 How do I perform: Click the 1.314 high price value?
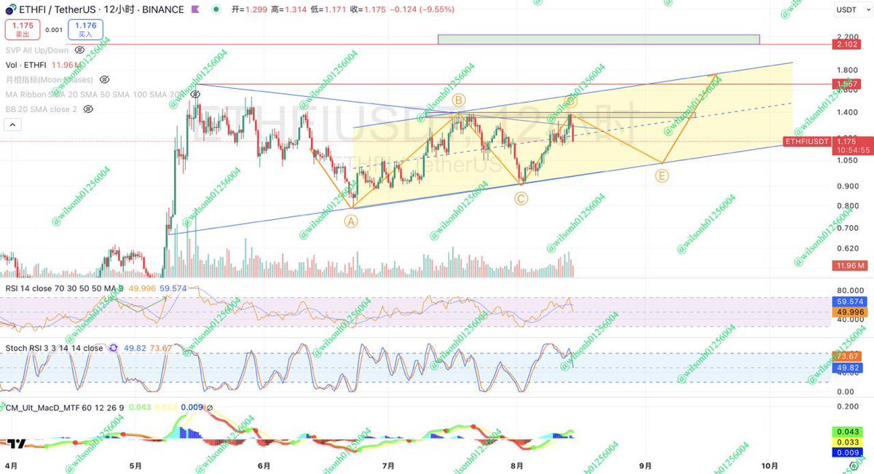pos(296,10)
